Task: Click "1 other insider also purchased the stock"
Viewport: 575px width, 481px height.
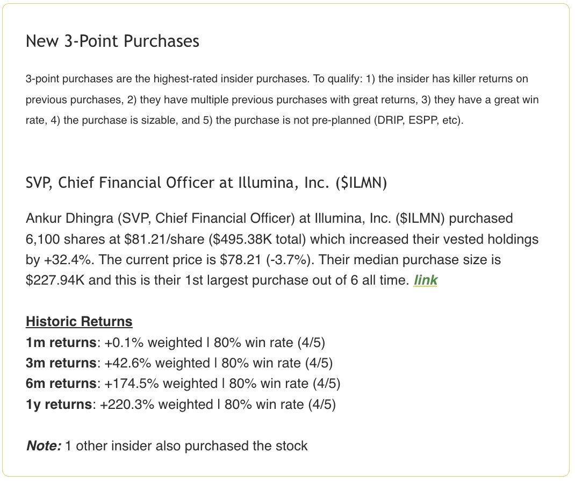Action: pyautogui.click(x=186, y=445)
